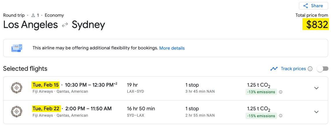Click the Share button label
The image size is (331, 125).
click(317, 6)
